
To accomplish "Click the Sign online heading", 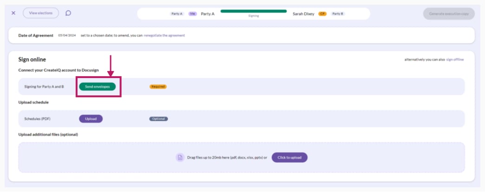I will pos(32,60).
